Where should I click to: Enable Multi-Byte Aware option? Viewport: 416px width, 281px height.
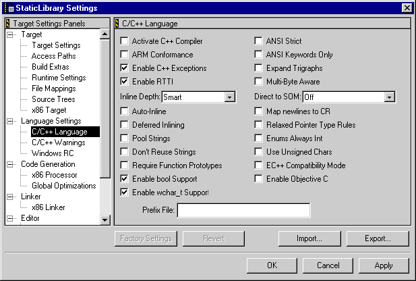[x=258, y=81]
